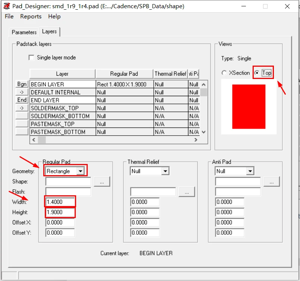Screen dimensions: 300x281
Task: Click the Anti Pad Offset Y field
Action: 230,233
